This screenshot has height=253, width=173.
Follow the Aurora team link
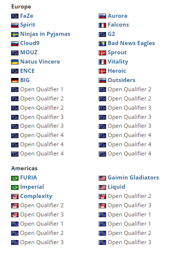[118, 16]
